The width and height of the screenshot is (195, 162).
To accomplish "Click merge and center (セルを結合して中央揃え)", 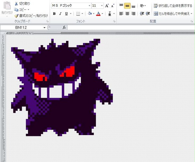I will pyautogui.click(x=172, y=13).
